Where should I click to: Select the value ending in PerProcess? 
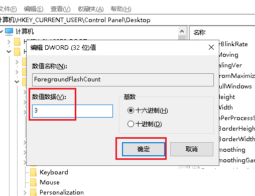click(x=237, y=118)
